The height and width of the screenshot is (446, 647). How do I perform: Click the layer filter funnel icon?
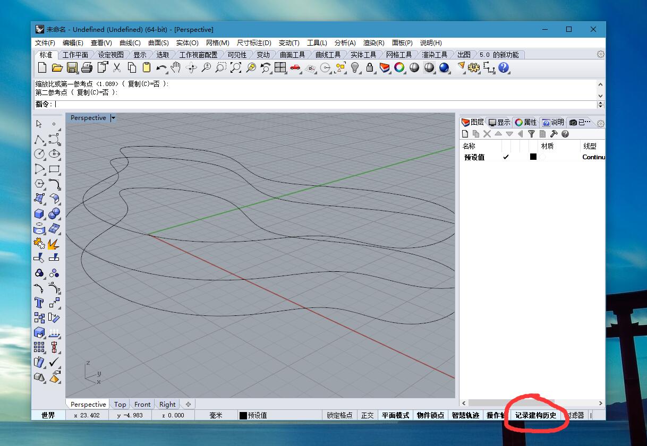pyautogui.click(x=531, y=134)
